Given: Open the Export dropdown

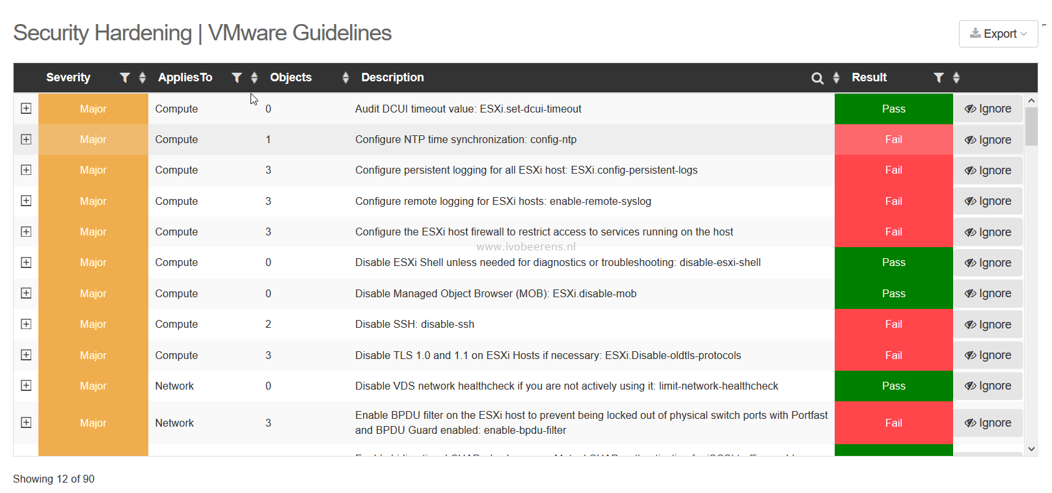Looking at the screenshot, I should pyautogui.click(x=998, y=34).
